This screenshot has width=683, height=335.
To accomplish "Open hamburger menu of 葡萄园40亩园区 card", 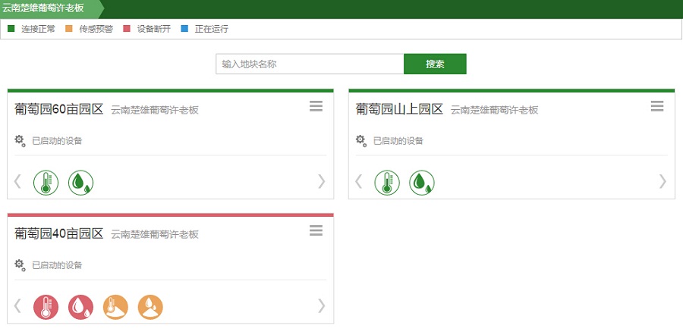I will 316,231.
